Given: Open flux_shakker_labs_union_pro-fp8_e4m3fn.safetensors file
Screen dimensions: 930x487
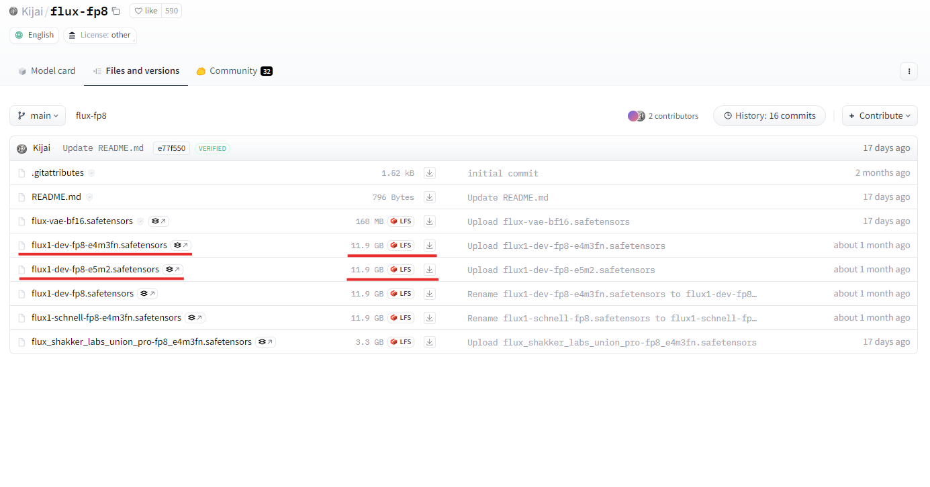Looking at the screenshot, I should coord(142,342).
